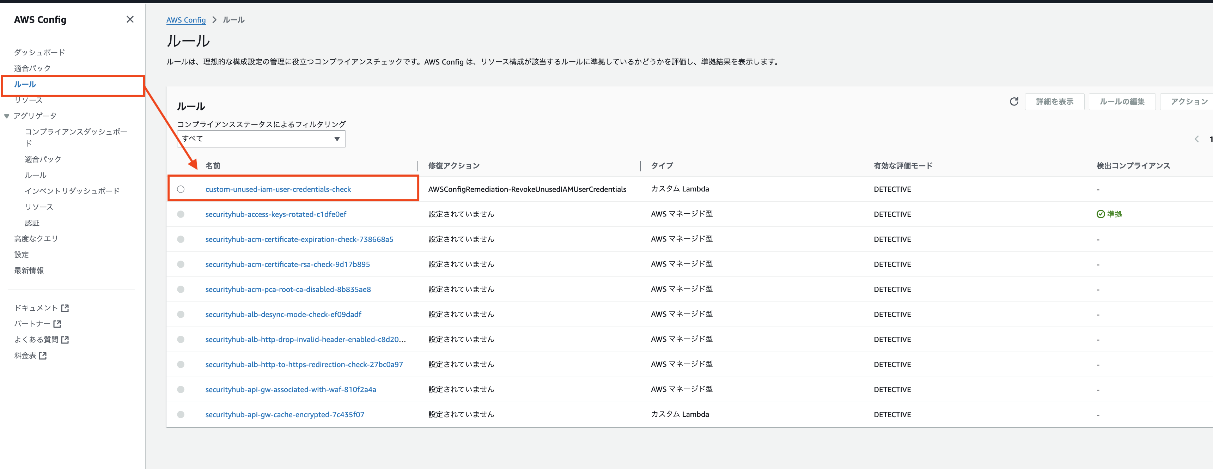Click リソース under the アグリゲータ section
The image size is (1213, 469).
tap(39, 207)
